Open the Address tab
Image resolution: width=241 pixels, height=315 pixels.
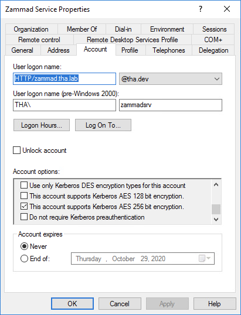pyautogui.click(x=59, y=50)
